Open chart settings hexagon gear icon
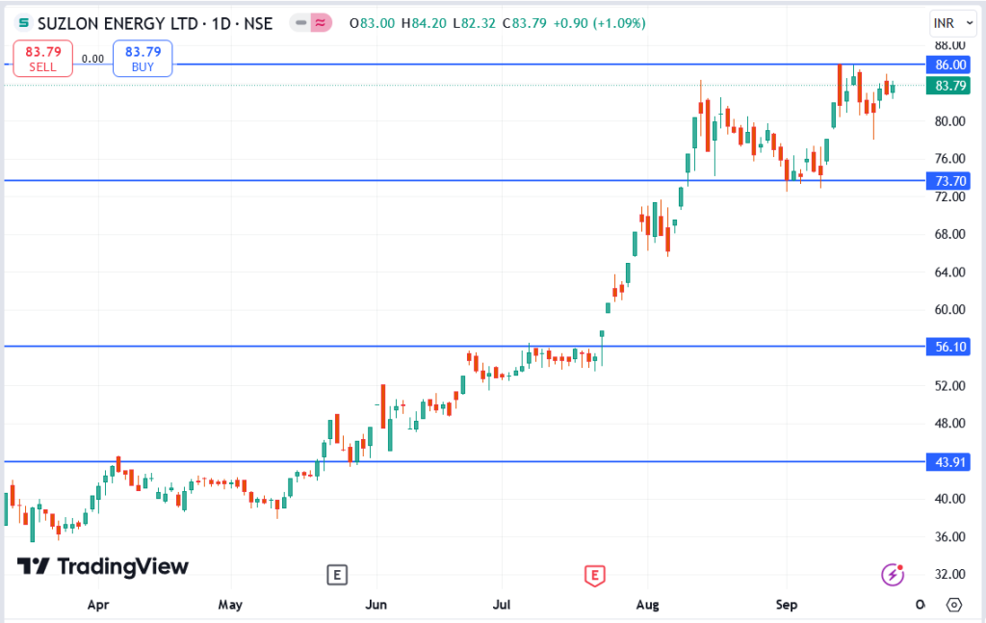The width and height of the screenshot is (986, 623). point(954,605)
